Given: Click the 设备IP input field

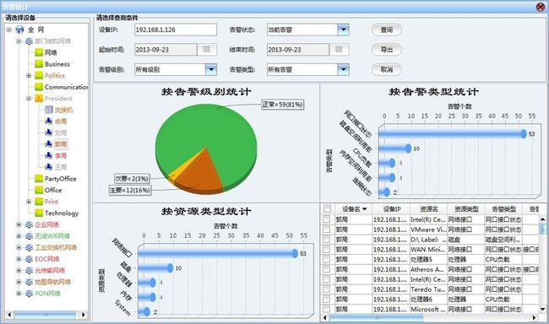Looking at the screenshot, I should [176, 30].
